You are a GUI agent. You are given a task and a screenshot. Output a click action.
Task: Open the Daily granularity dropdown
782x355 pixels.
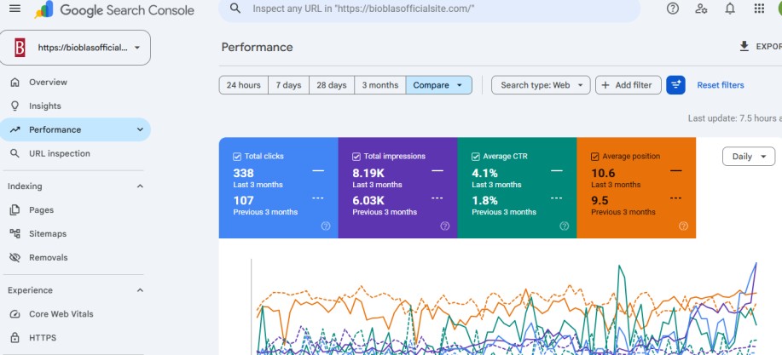(749, 157)
